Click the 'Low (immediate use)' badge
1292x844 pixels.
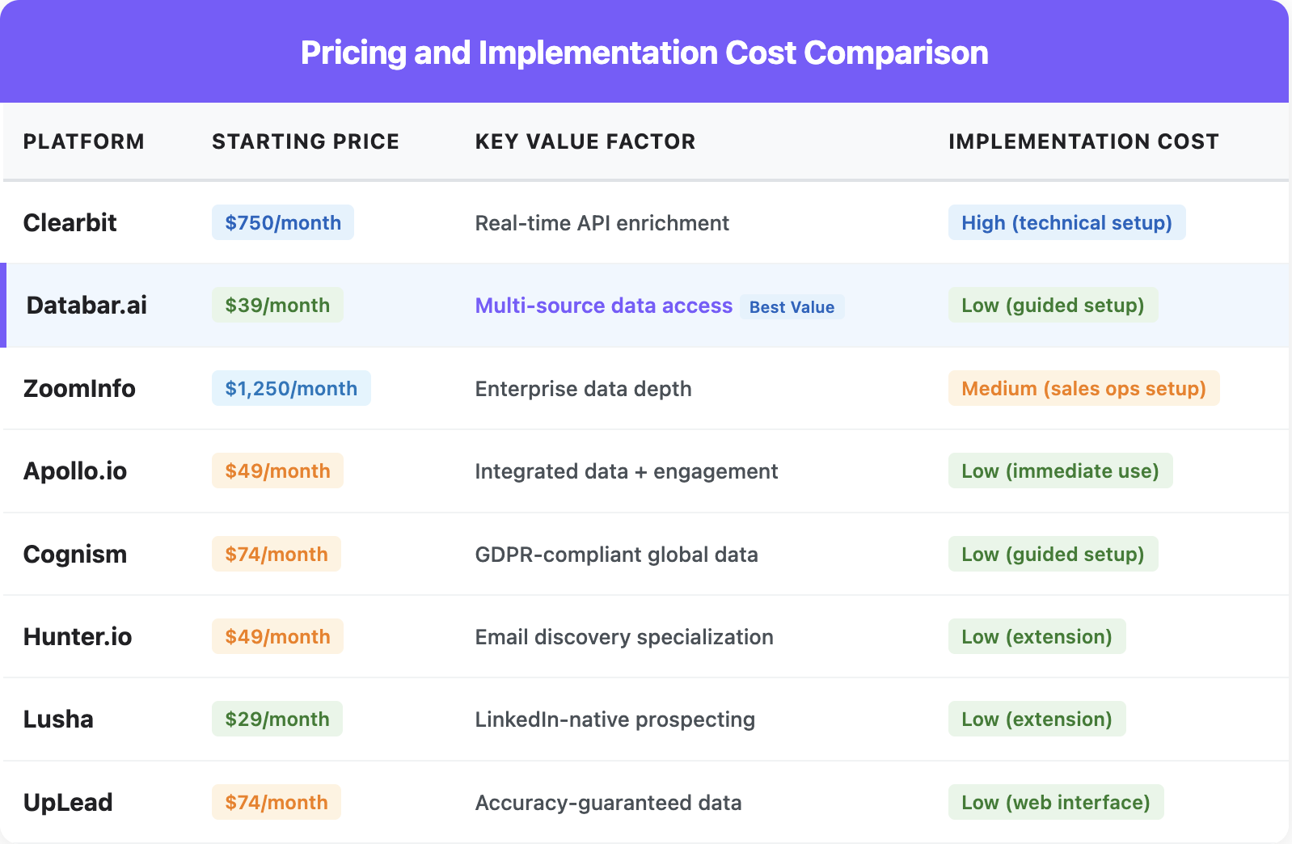tap(1061, 471)
